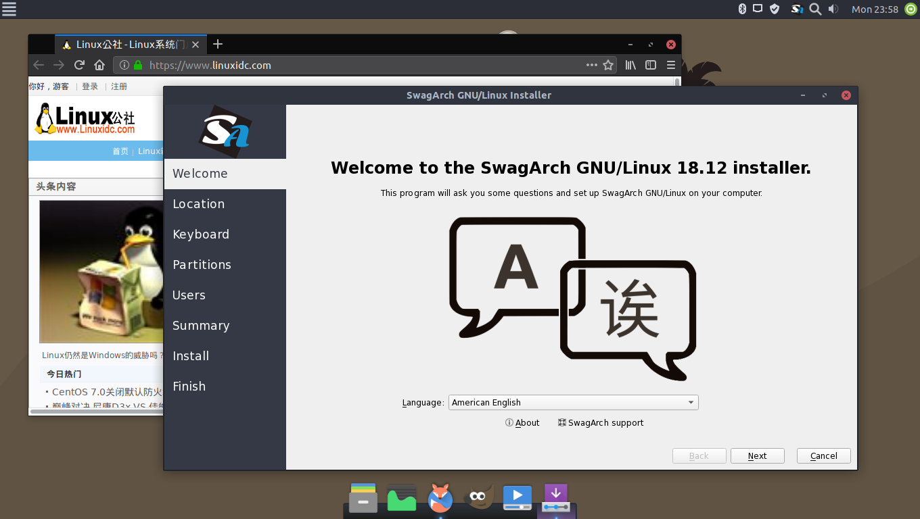The image size is (920, 519).
Task: Close the SwagArch installer window
Action: point(846,95)
